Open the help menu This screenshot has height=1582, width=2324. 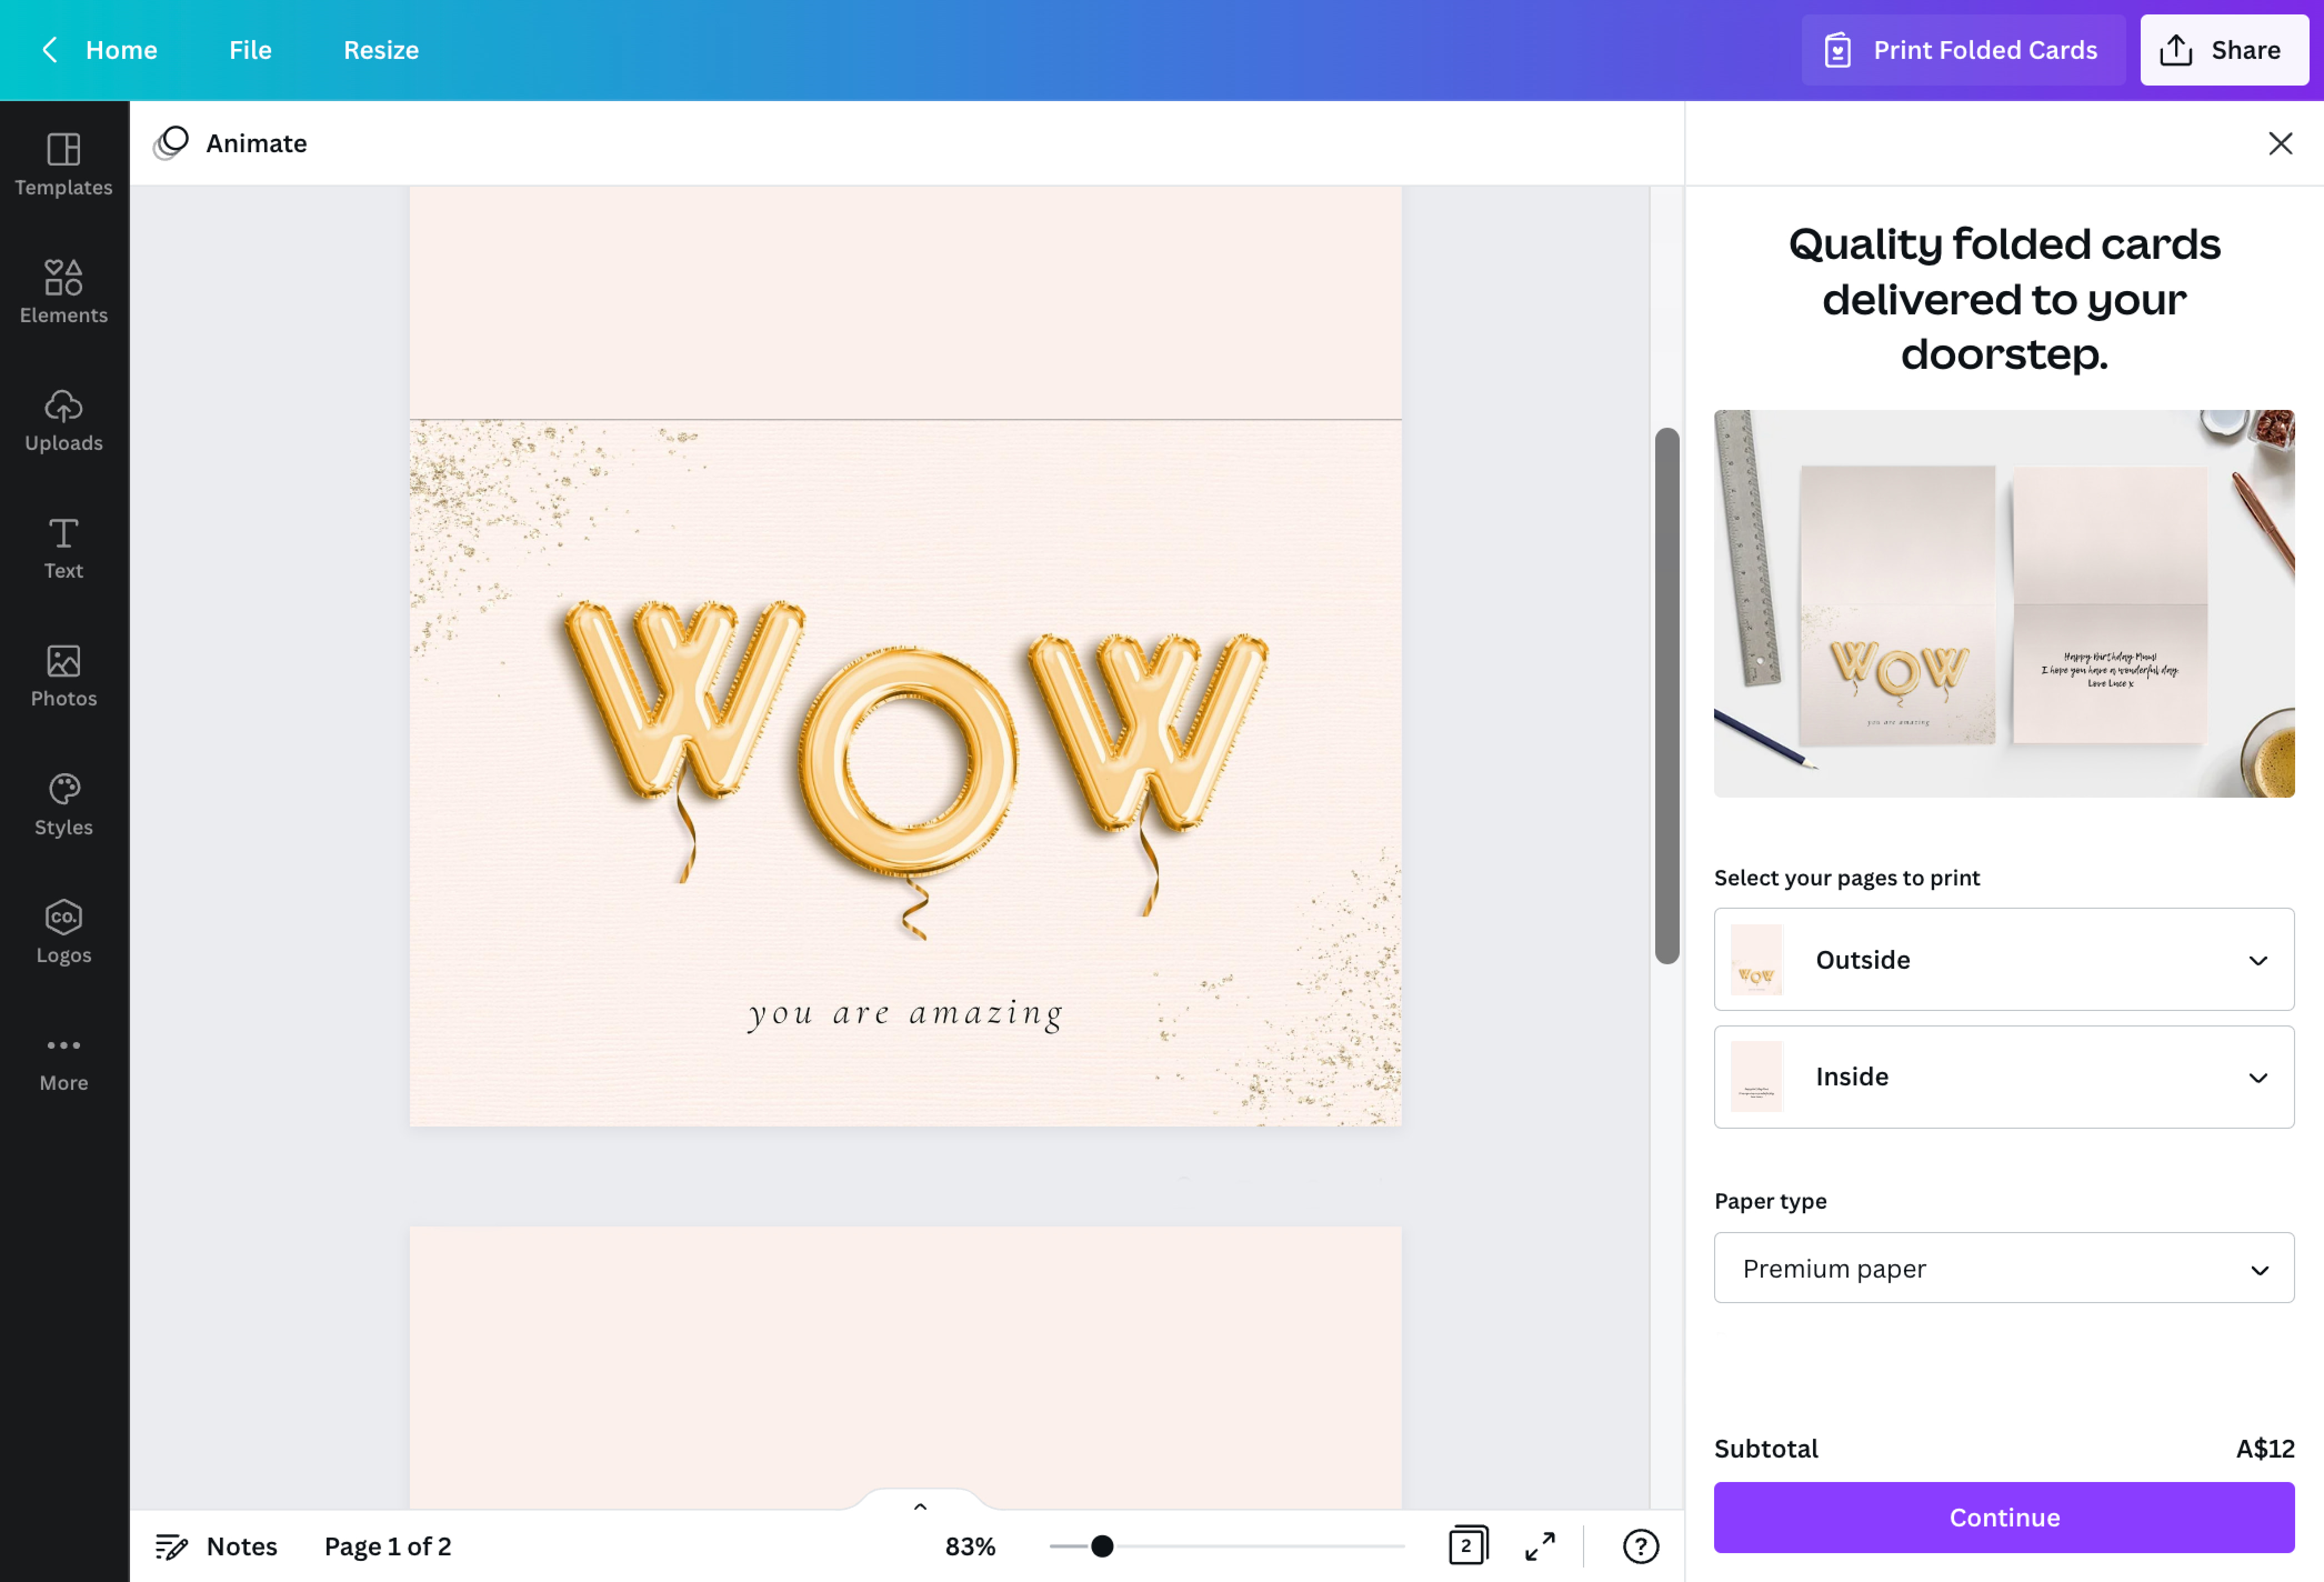pos(1640,1546)
